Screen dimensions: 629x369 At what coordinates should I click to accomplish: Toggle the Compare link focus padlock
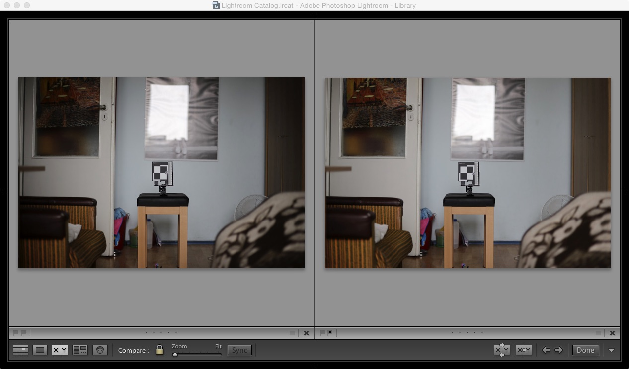tap(159, 350)
